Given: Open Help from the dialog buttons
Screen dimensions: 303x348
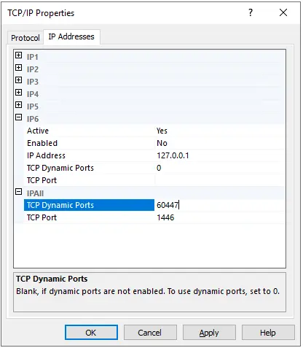Looking at the screenshot, I should (268, 333).
